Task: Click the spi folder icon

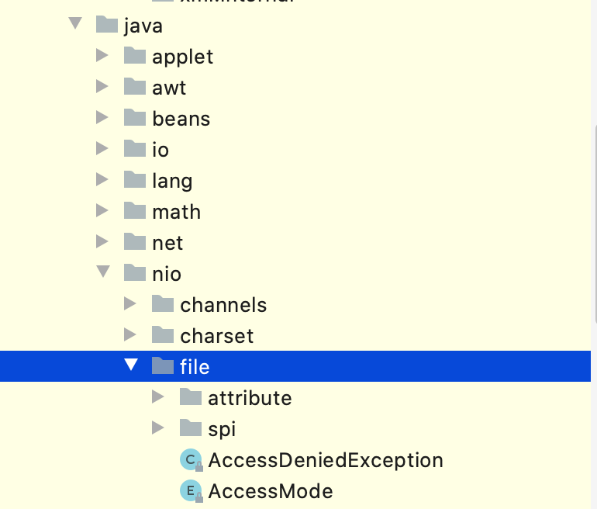Action: (191, 428)
